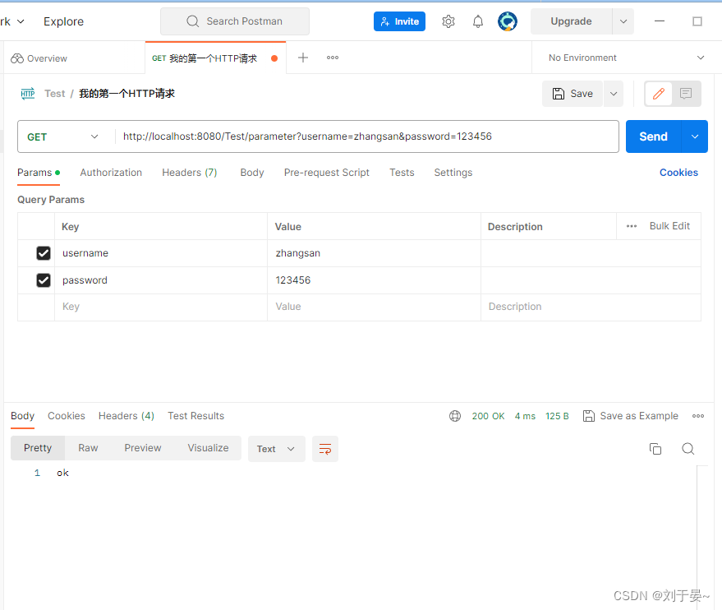722x610 pixels.
Task: Switch to Pretty view
Action: click(x=38, y=448)
